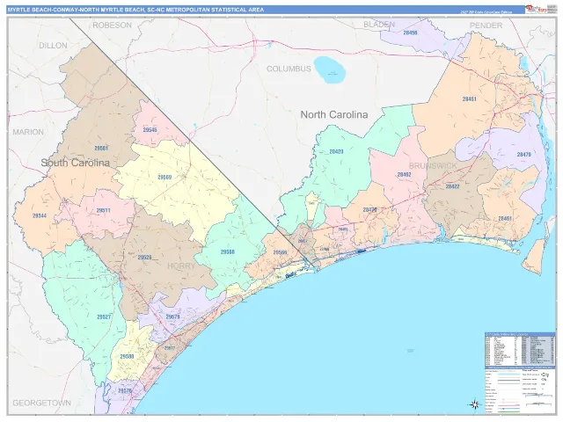
Task: Click ZIP code 29568 label
Action: pos(227,252)
